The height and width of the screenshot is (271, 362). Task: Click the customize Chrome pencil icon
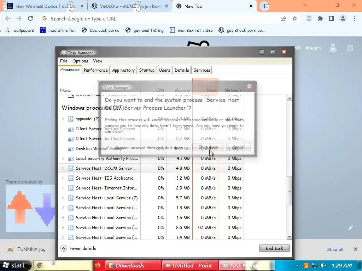coord(350,228)
